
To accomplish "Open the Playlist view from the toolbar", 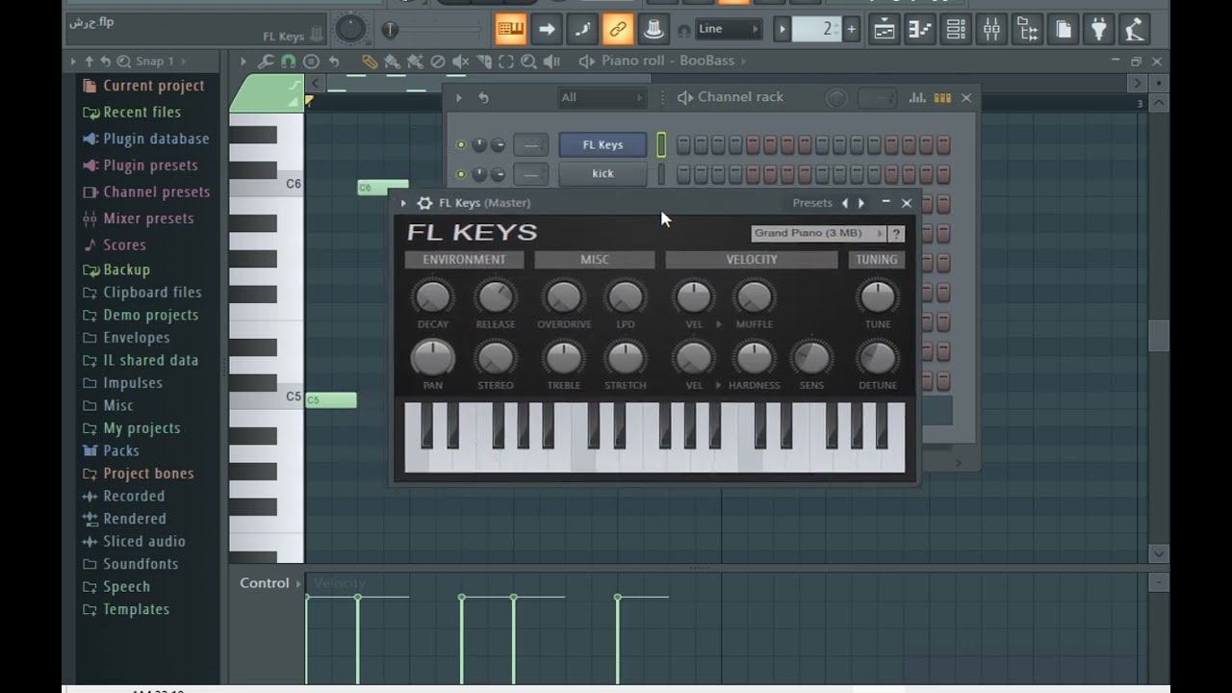I will (x=884, y=29).
